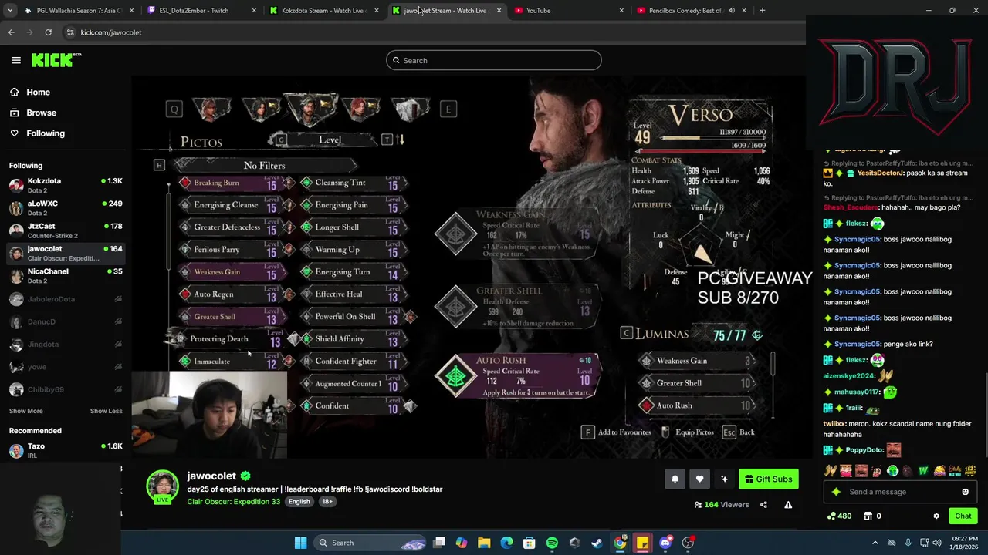988x555 pixels.
Task: Open a new browser tab
Action: pos(762,11)
